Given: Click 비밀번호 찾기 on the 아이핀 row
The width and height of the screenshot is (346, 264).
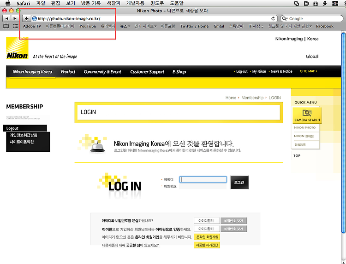Looking at the screenshot, I should point(233,229).
